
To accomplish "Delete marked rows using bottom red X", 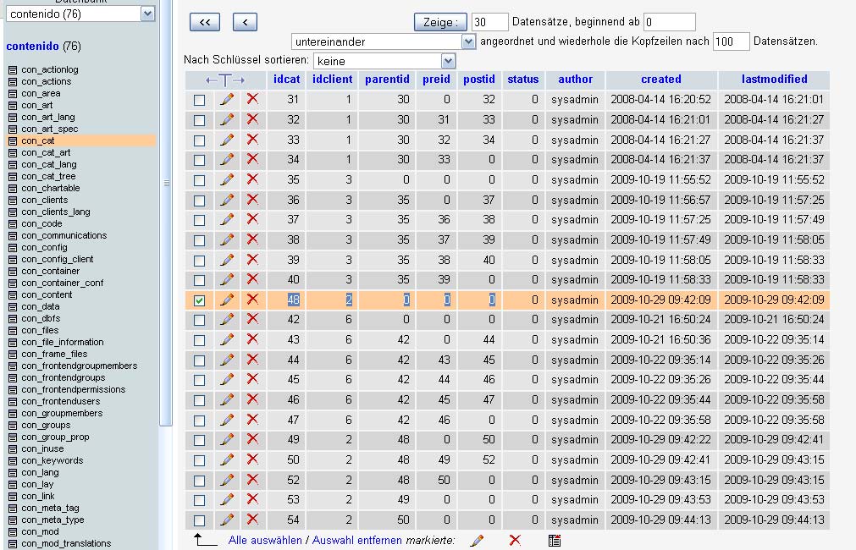I will (x=515, y=540).
